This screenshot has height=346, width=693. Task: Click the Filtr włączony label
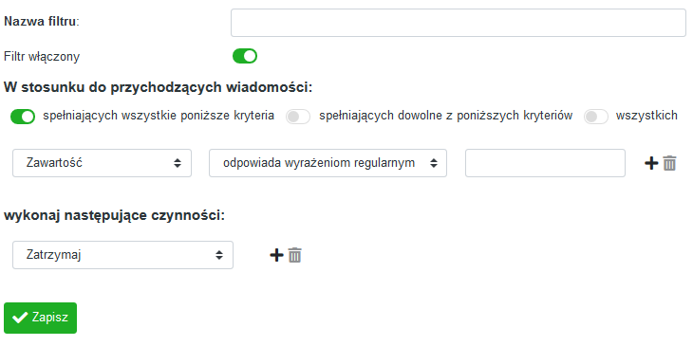coord(42,57)
